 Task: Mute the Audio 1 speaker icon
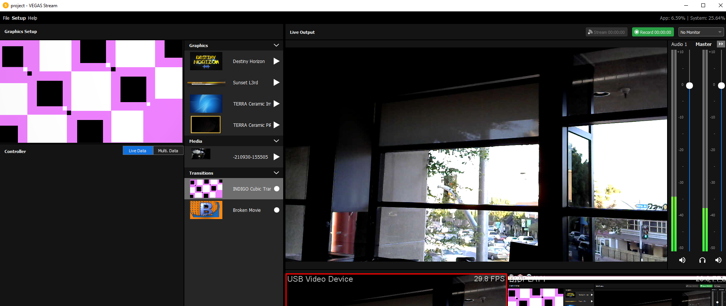click(x=682, y=260)
